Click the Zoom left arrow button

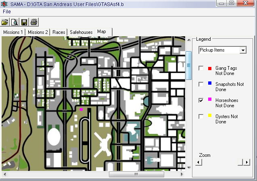click(198, 162)
